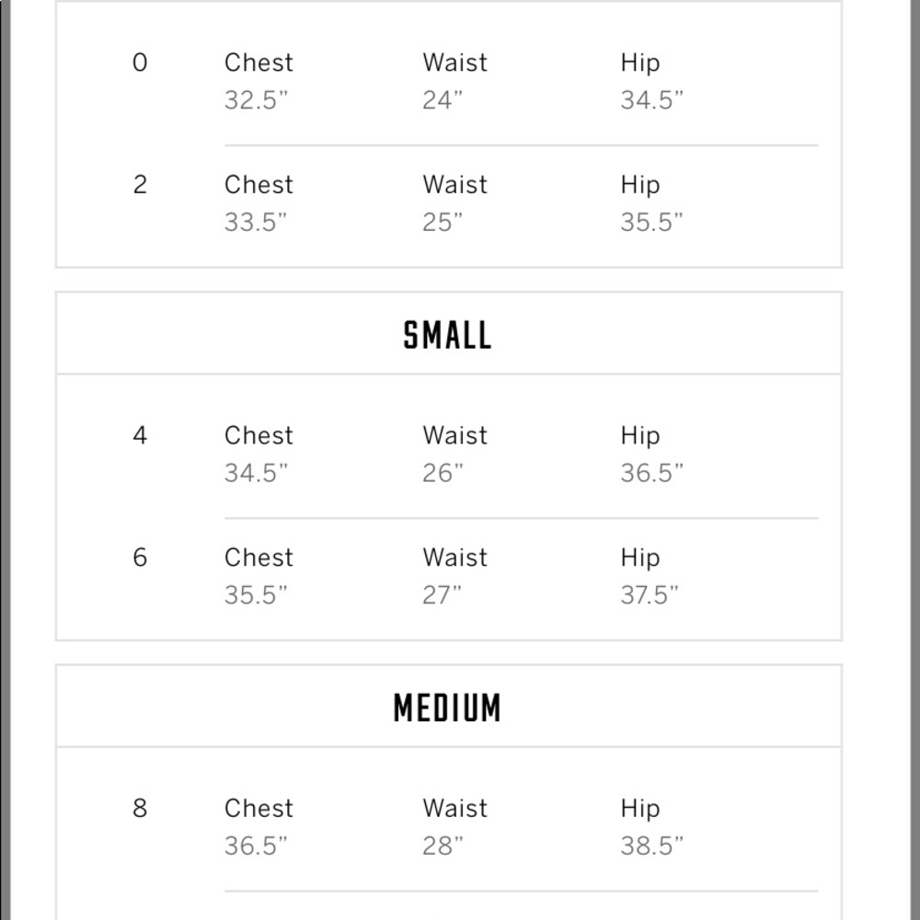Select chest value 33.5" for size 2

[x=256, y=223]
